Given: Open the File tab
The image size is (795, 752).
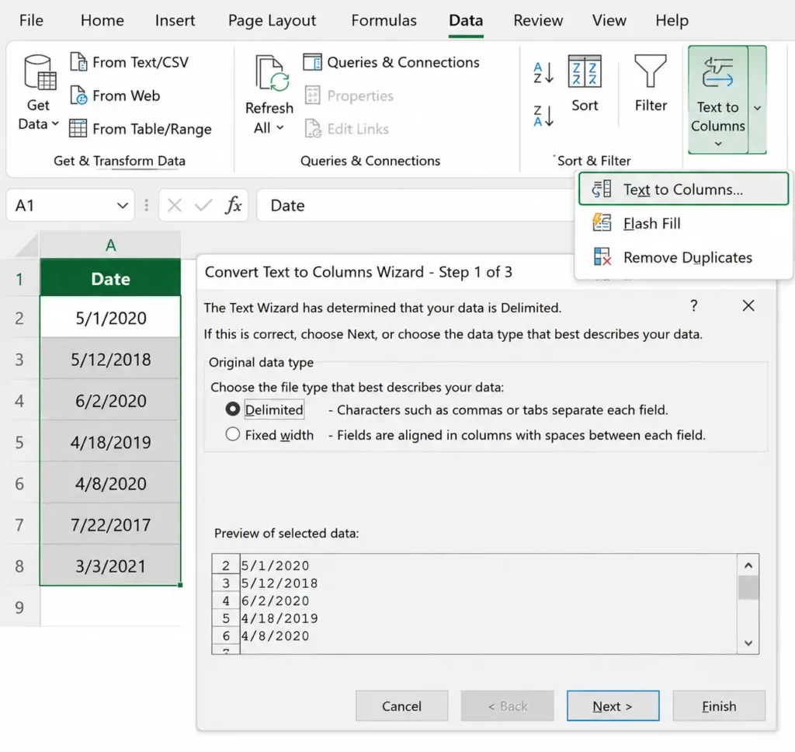Looking at the screenshot, I should point(31,20).
